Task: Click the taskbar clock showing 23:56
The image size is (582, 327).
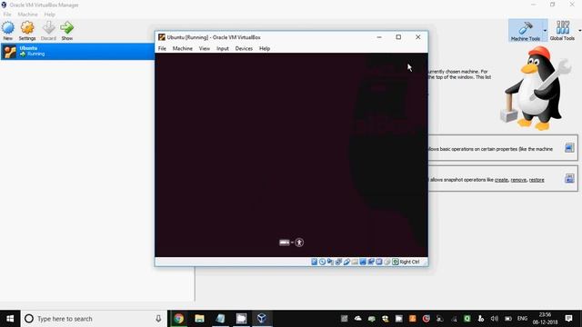Action: coord(545,319)
